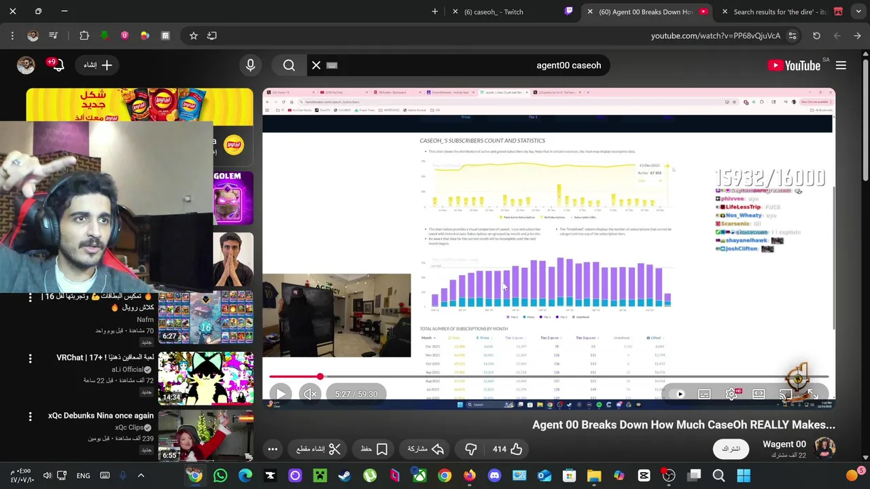Close the 'the dire' search tab
The image size is (870, 489).
click(725, 12)
